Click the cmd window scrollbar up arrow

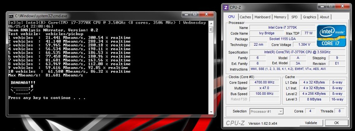coord(211,23)
